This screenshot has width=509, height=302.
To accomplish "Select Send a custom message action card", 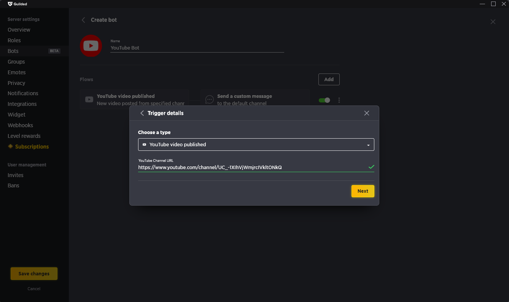I will (255, 99).
